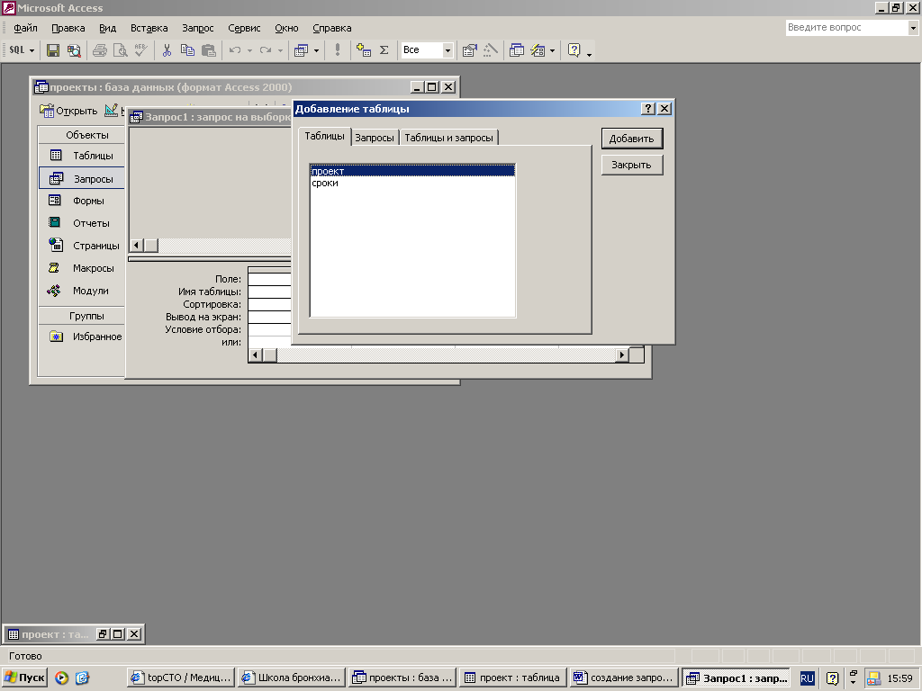Click the Copy toolbar icon
This screenshot has height=691, width=922.
coord(187,50)
